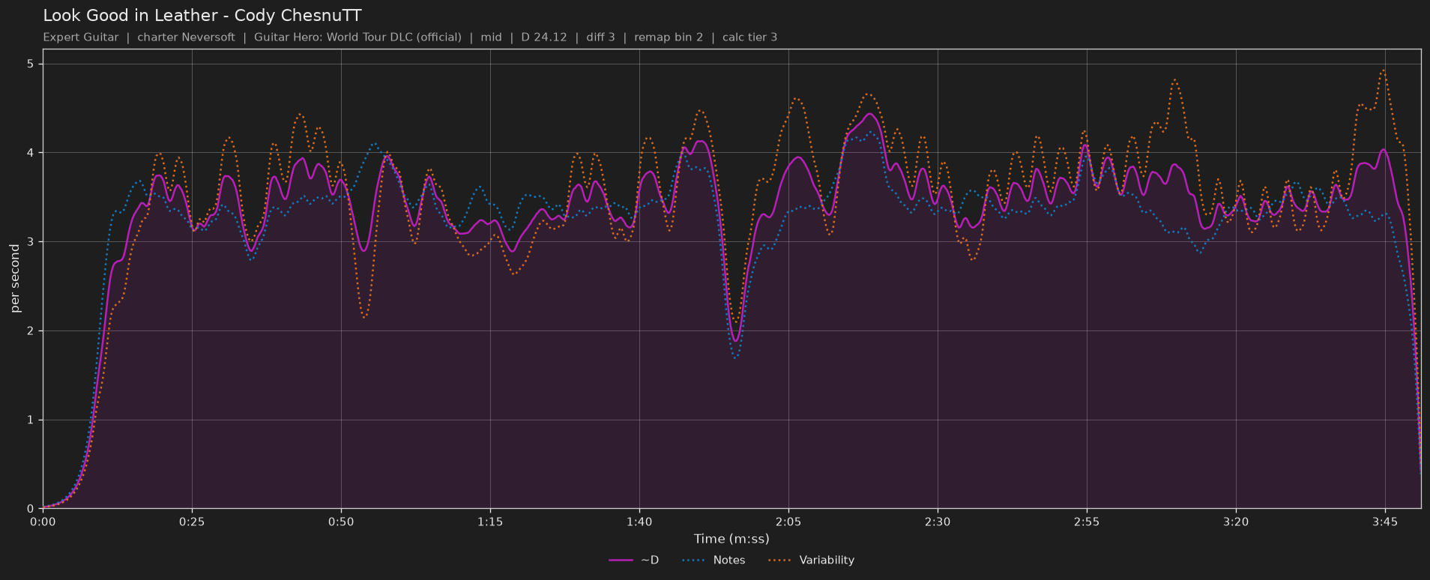Click the 3:20 time axis tick label
This screenshot has width=1430, height=580.
coord(1236,522)
